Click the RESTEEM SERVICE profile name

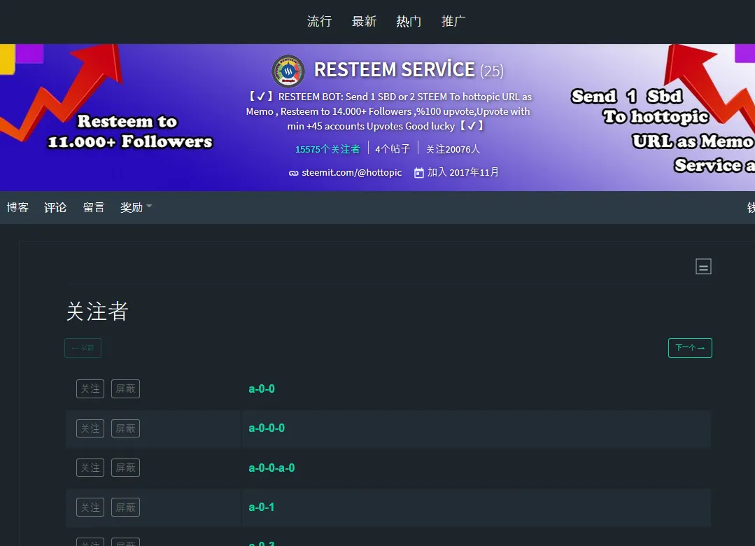point(395,70)
